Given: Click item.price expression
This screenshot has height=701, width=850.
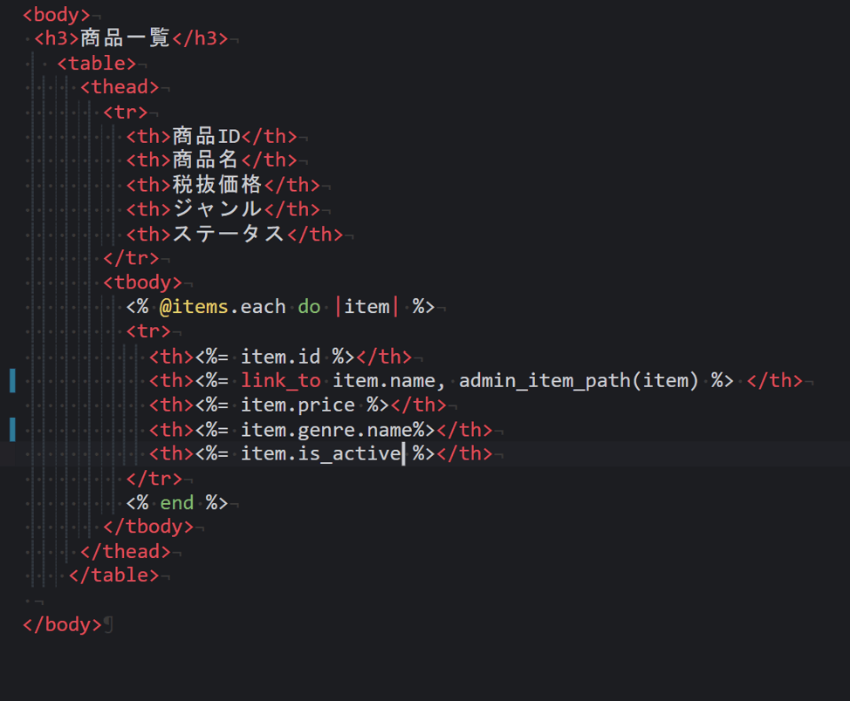Looking at the screenshot, I should click(x=298, y=405).
